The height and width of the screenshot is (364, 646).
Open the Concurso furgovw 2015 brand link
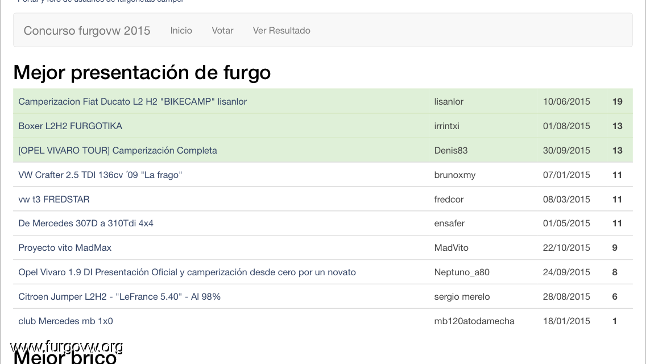[x=87, y=31]
